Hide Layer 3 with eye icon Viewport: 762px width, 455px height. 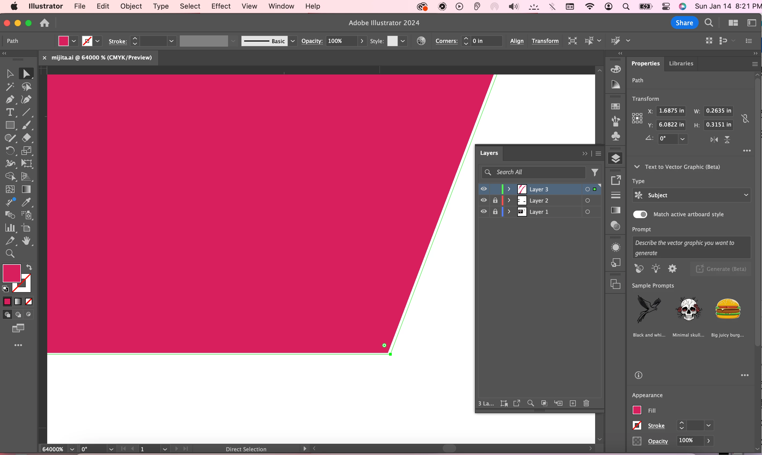point(483,189)
